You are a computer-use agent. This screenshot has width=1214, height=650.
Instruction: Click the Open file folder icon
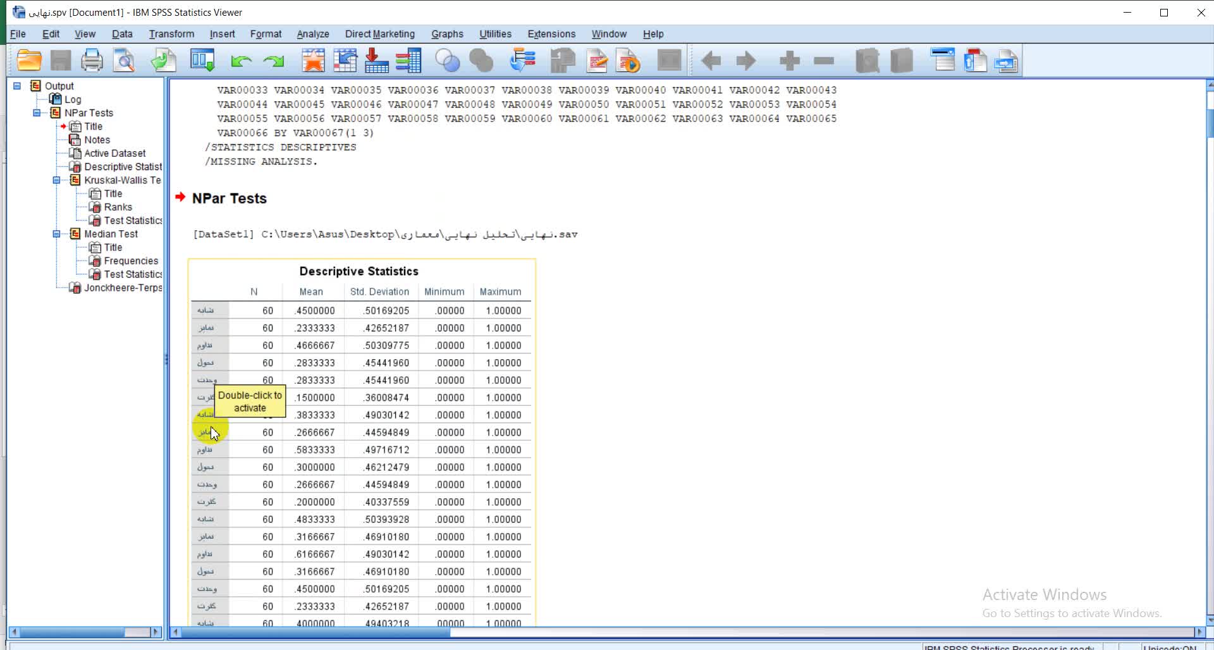(x=29, y=61)
